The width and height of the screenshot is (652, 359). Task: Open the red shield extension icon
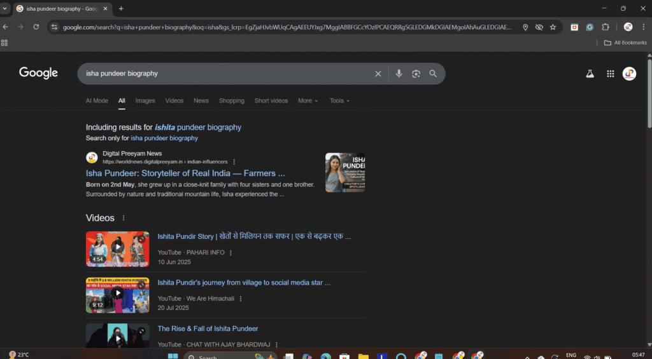[x=574, y=27]
